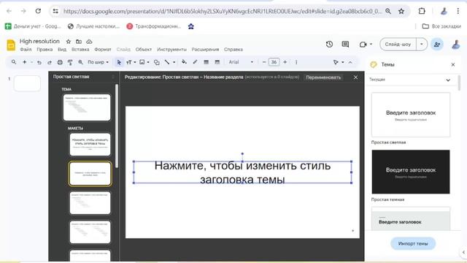Insert an image
The height and width of the screenshot is (263, 467).
point(142,62)
